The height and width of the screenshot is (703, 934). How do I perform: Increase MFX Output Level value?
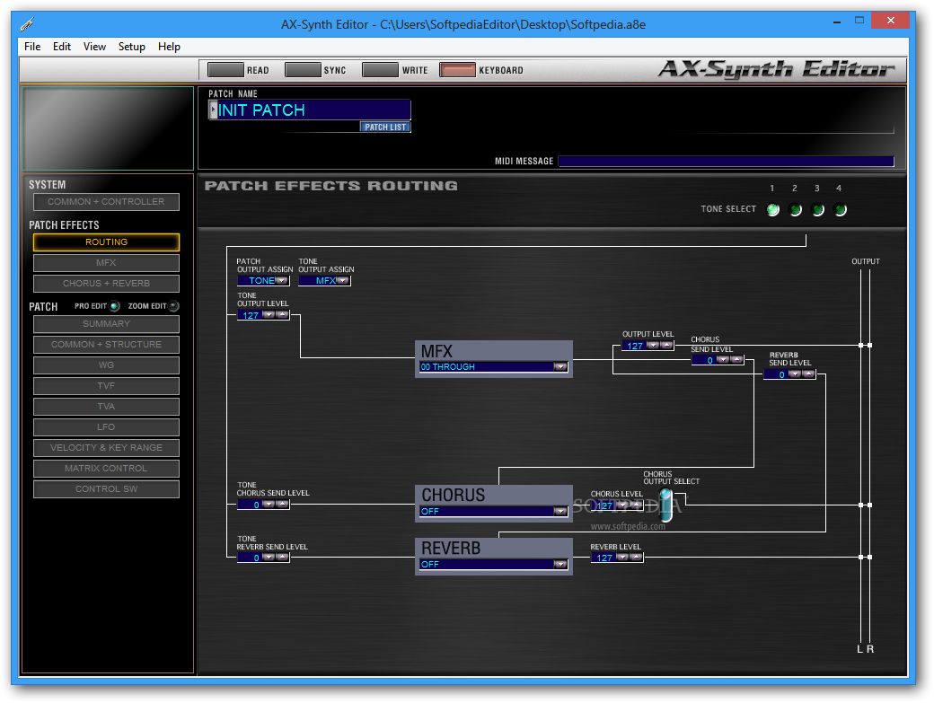click(x=666, y=346)
